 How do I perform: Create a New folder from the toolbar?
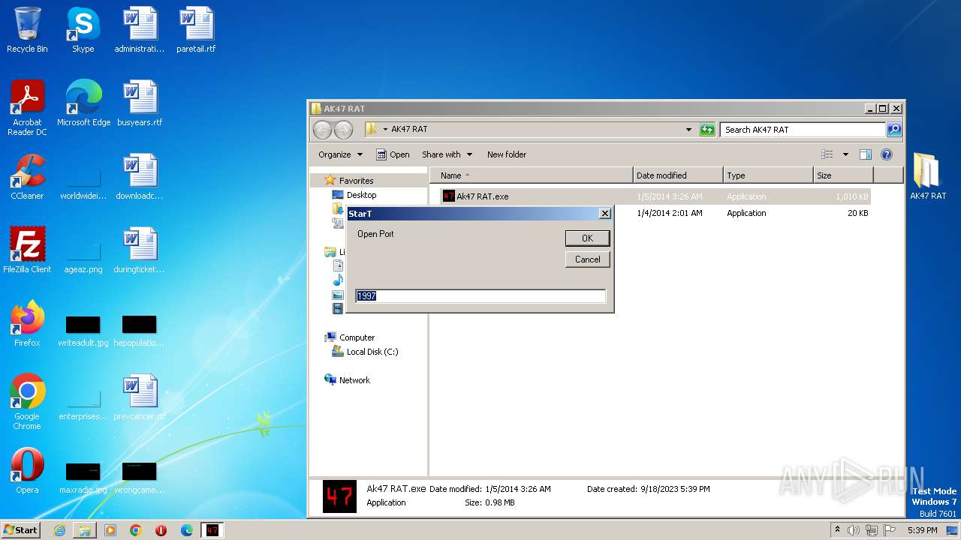pyautogui.click(x=507, y=154)
